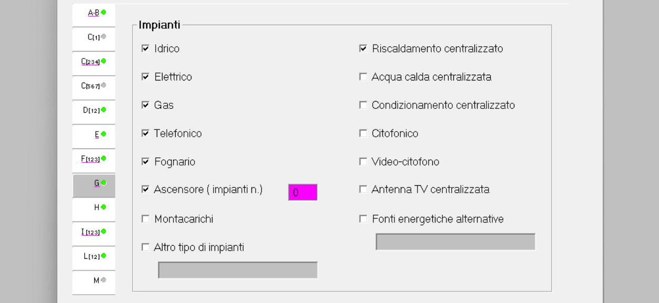Screen dimensions: 659x303
Task: Focus the field under Fonti energetiche alternative
Action: (x=455, y=242)
